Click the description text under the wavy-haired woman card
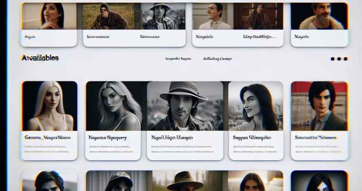Screen dimensions: 362x191 [x=112, y=149]
